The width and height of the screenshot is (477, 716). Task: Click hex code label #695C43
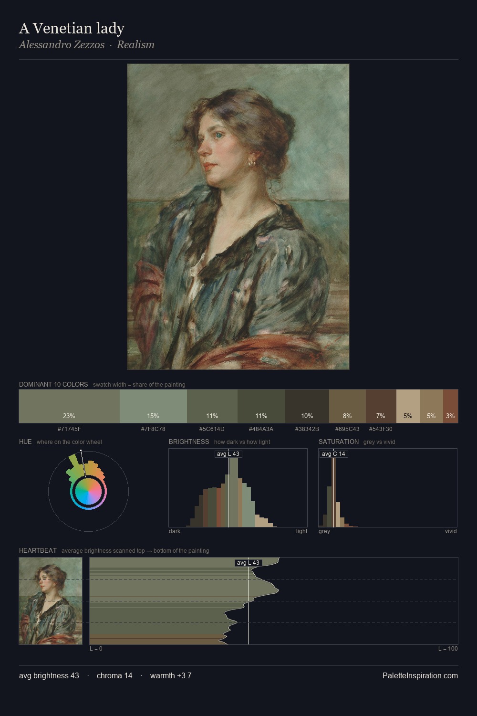(347, 429)
